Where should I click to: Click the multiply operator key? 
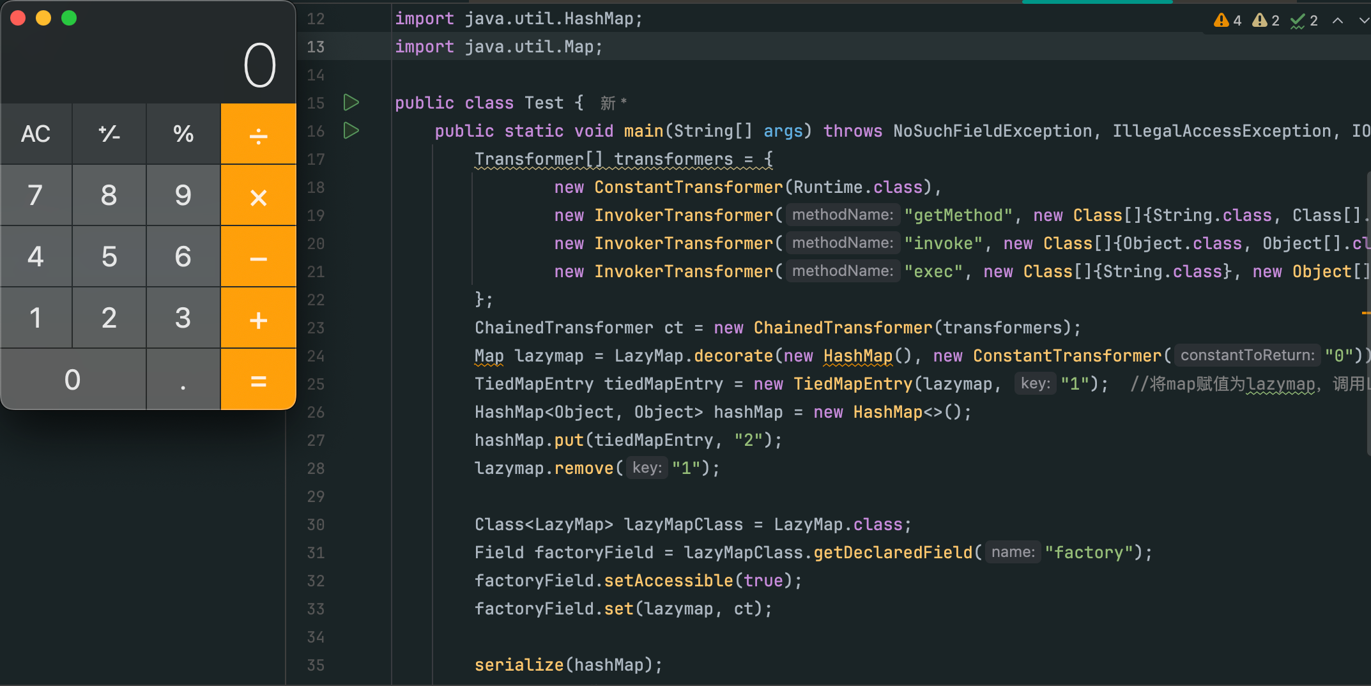click(258, 195)
